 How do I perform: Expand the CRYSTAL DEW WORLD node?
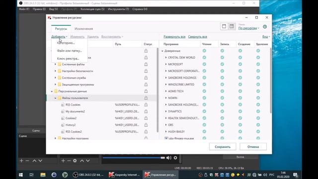click(x=165, y=58)
